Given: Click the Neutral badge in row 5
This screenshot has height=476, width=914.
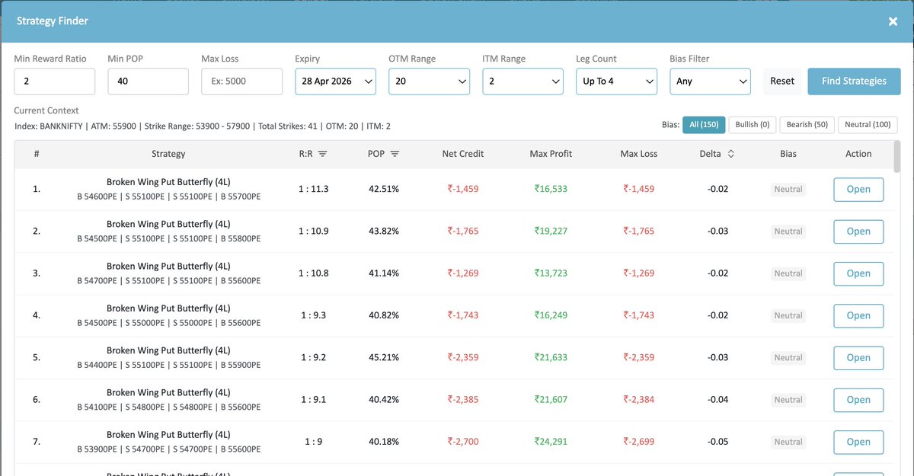Looking at the screenshot, I should (788, 357).
